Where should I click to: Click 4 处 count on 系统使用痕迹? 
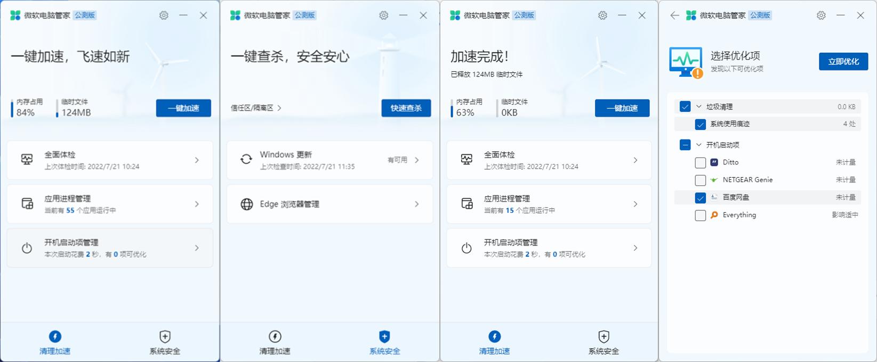[849, 124]
